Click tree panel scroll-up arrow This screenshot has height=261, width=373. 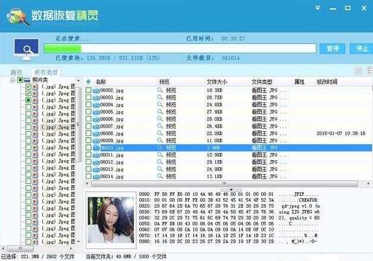coord(79,80)
